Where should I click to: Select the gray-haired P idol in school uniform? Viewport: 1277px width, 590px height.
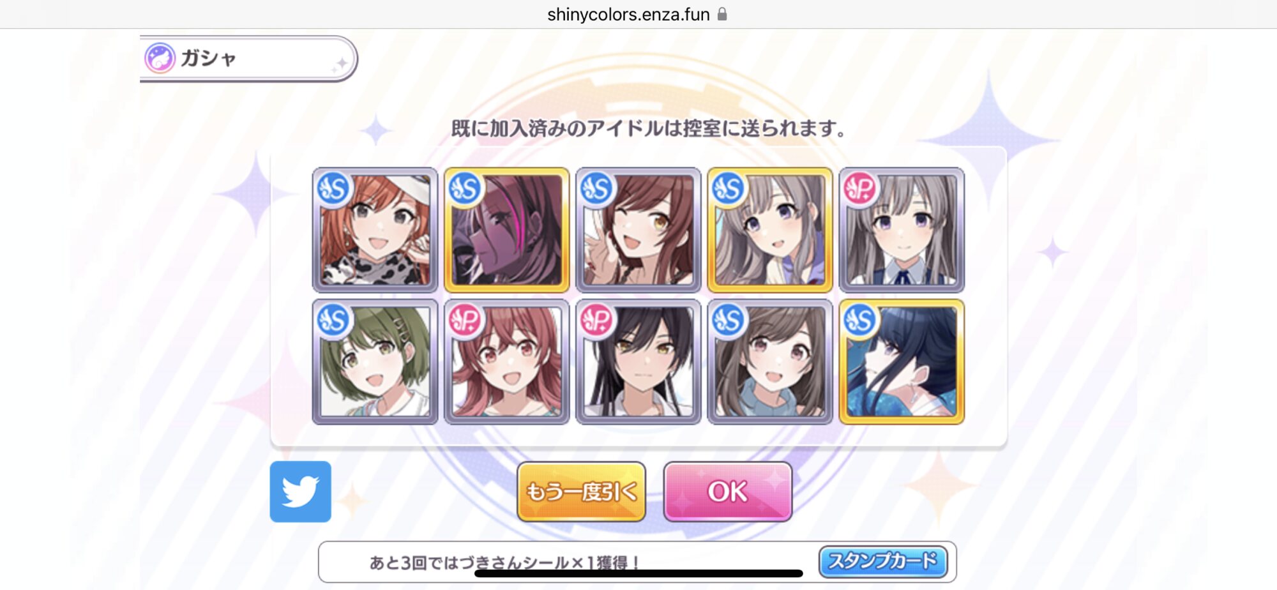[902, 230]
